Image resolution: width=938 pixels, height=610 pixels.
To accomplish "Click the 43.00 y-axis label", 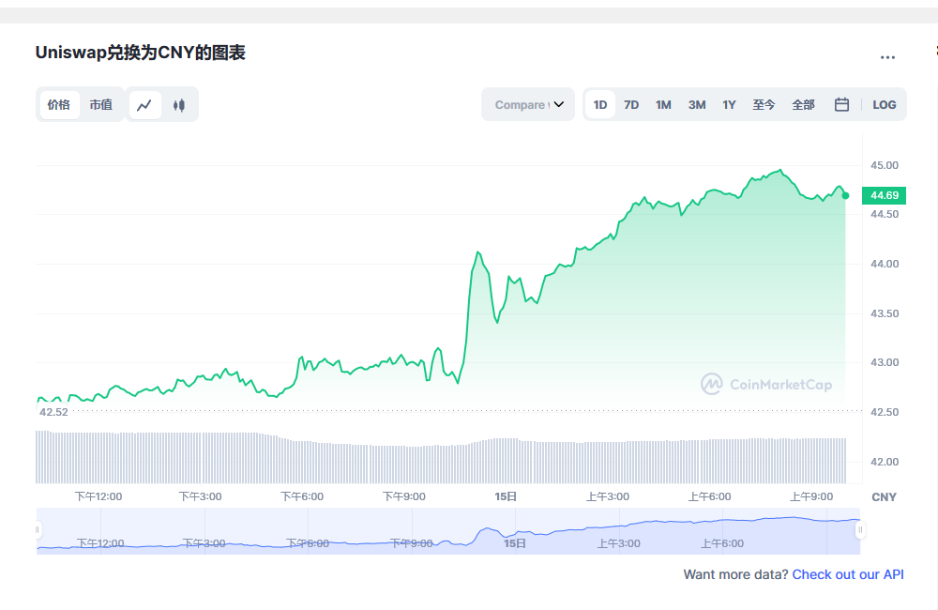I will pyautogui.click(x=885, y=363).
